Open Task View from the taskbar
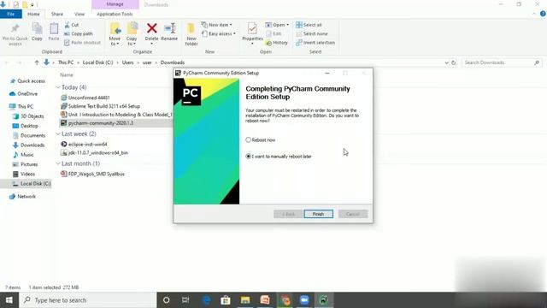 (185, 300)
